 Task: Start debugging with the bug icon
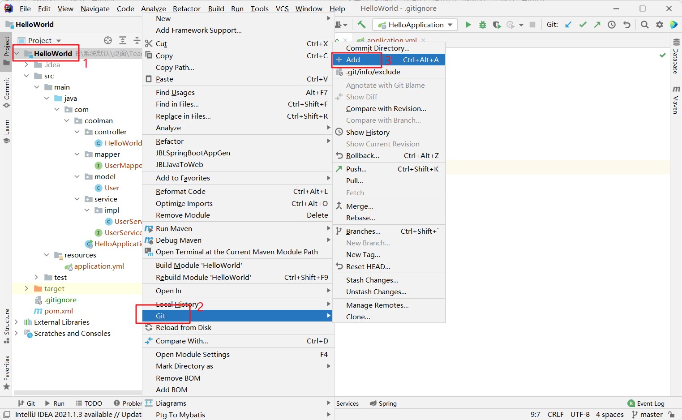pos(482,25)
